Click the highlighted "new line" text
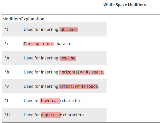160x123 pixels. point(68,58)
